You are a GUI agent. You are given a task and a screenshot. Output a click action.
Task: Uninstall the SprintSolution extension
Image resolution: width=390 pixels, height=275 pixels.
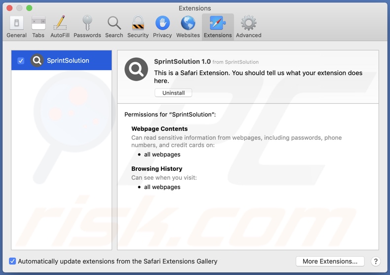pyautogui.click(x=173, y=93)
